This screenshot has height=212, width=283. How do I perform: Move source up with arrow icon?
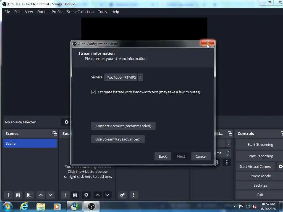point(98,195)
